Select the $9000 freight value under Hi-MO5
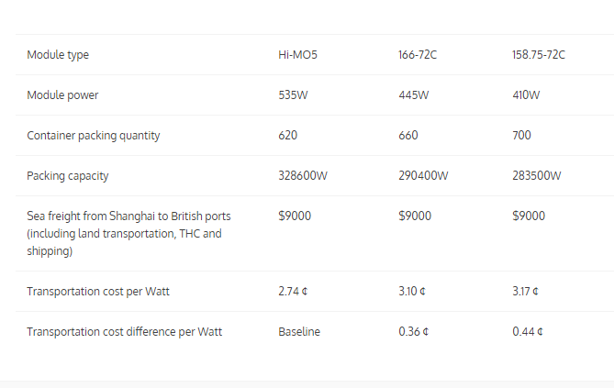Viewport: 614px width, 388px height. (x=294, y=216)
